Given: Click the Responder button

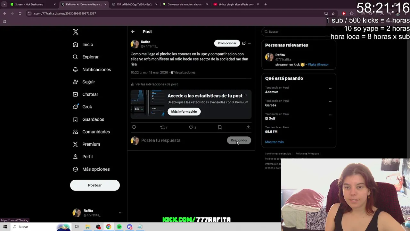Looking at the screenshot, I should click(239, 140).
